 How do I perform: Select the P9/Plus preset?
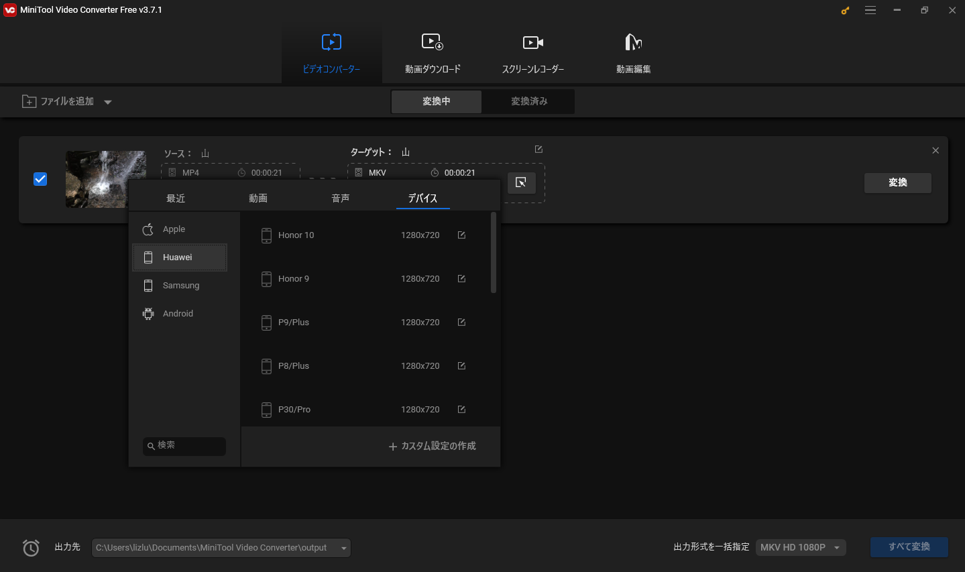click(366, 323)
